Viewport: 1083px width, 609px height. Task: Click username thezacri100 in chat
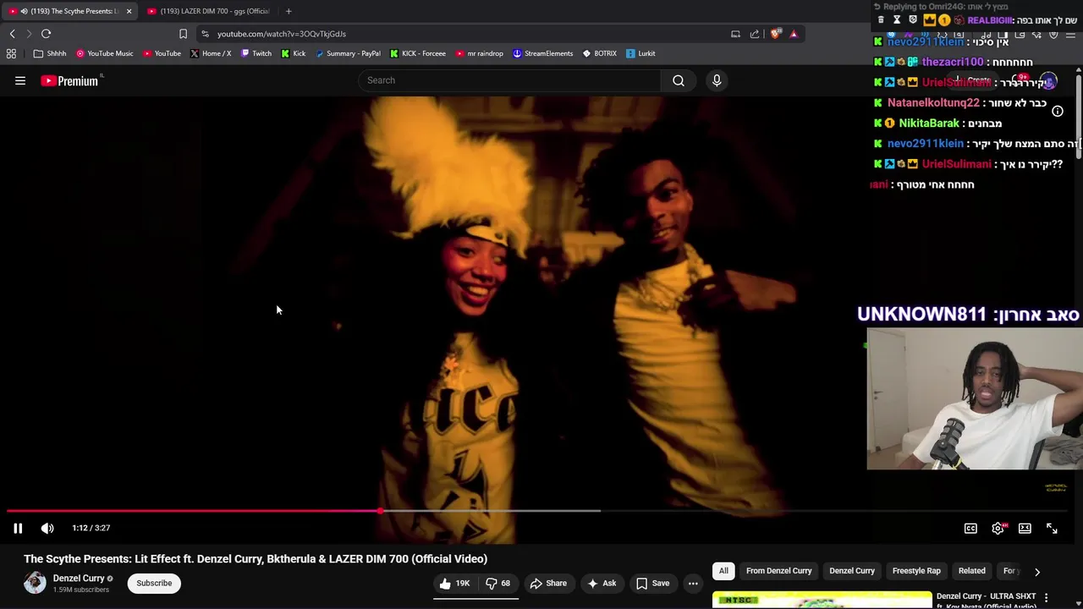(953, 62)
